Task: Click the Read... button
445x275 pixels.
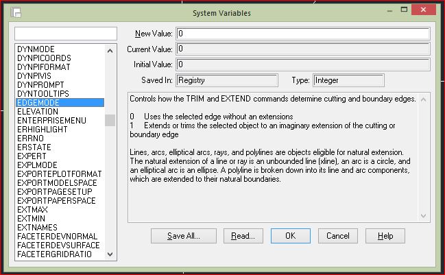Action: 243,236
